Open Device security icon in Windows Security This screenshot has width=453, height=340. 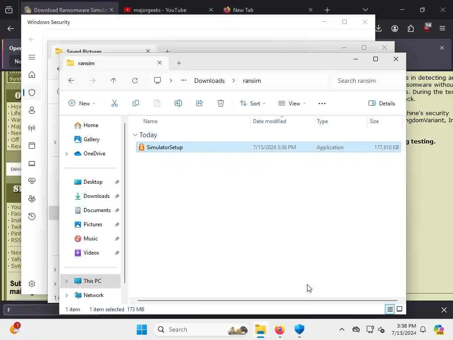point(32,163)
